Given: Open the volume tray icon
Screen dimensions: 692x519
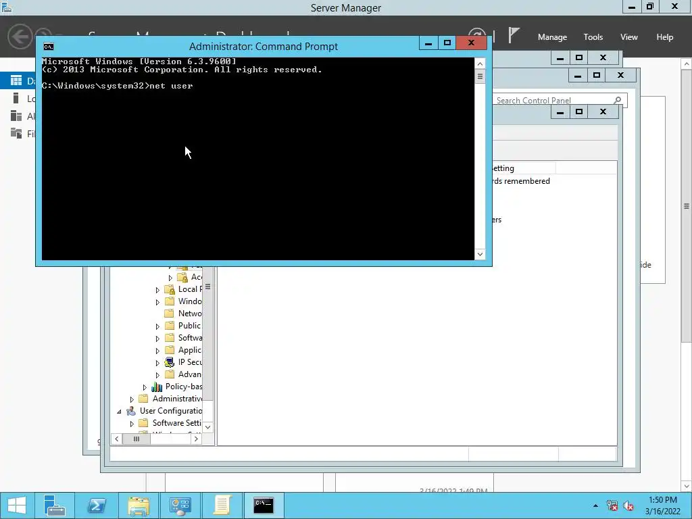Looking at the screenshot, I should [x=628, y=505].
